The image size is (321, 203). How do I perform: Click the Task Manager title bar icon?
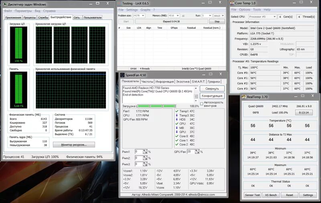[5, 4]
